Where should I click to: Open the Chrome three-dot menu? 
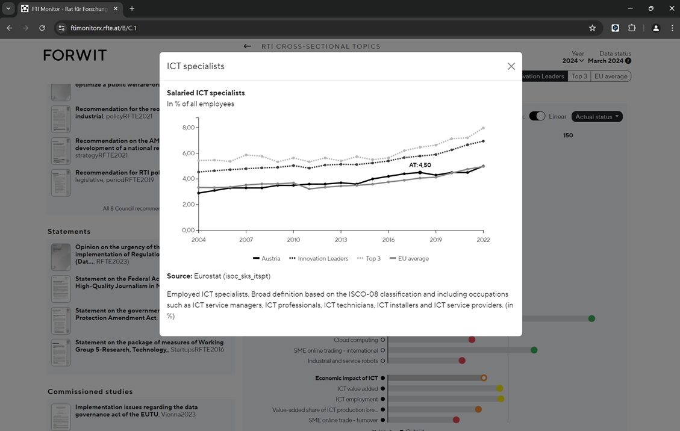pos(672,28)
